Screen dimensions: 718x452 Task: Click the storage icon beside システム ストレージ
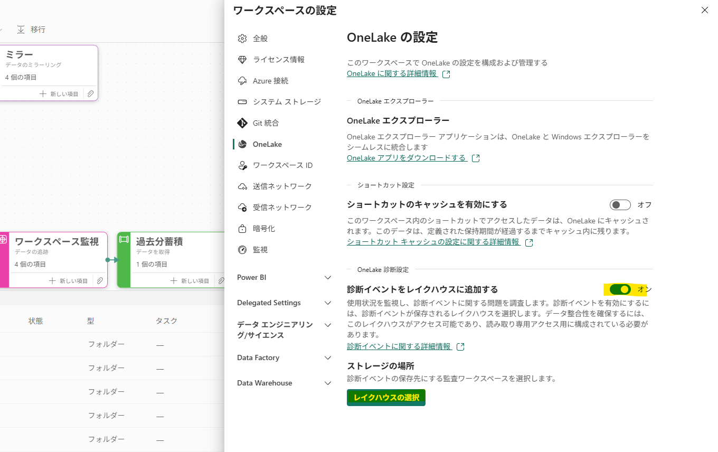pos(242,102)
